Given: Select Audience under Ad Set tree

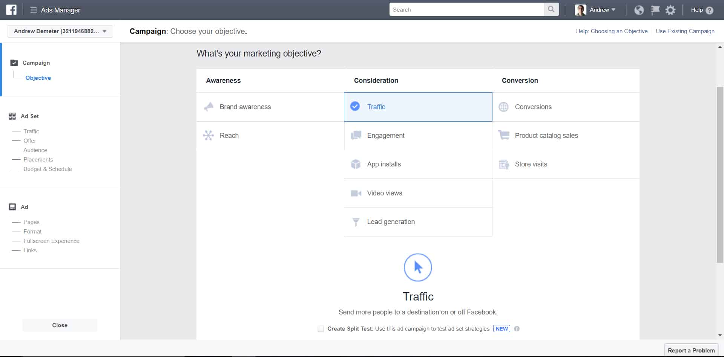Looking at the screenshot, I should (x=35, y=150).
